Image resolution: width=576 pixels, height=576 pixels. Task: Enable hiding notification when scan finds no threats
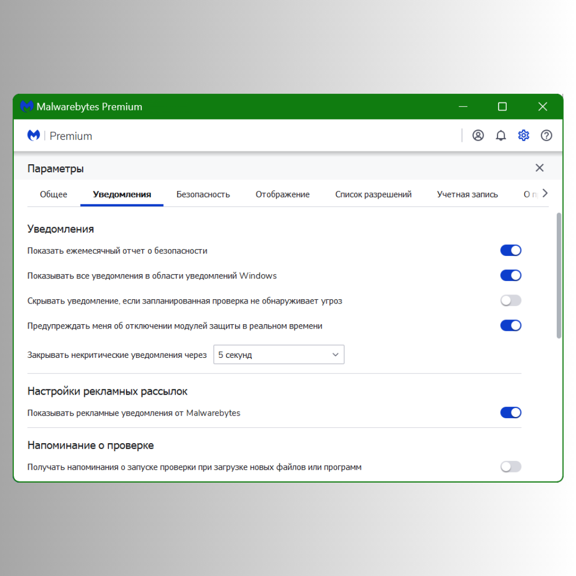point(510,300)
